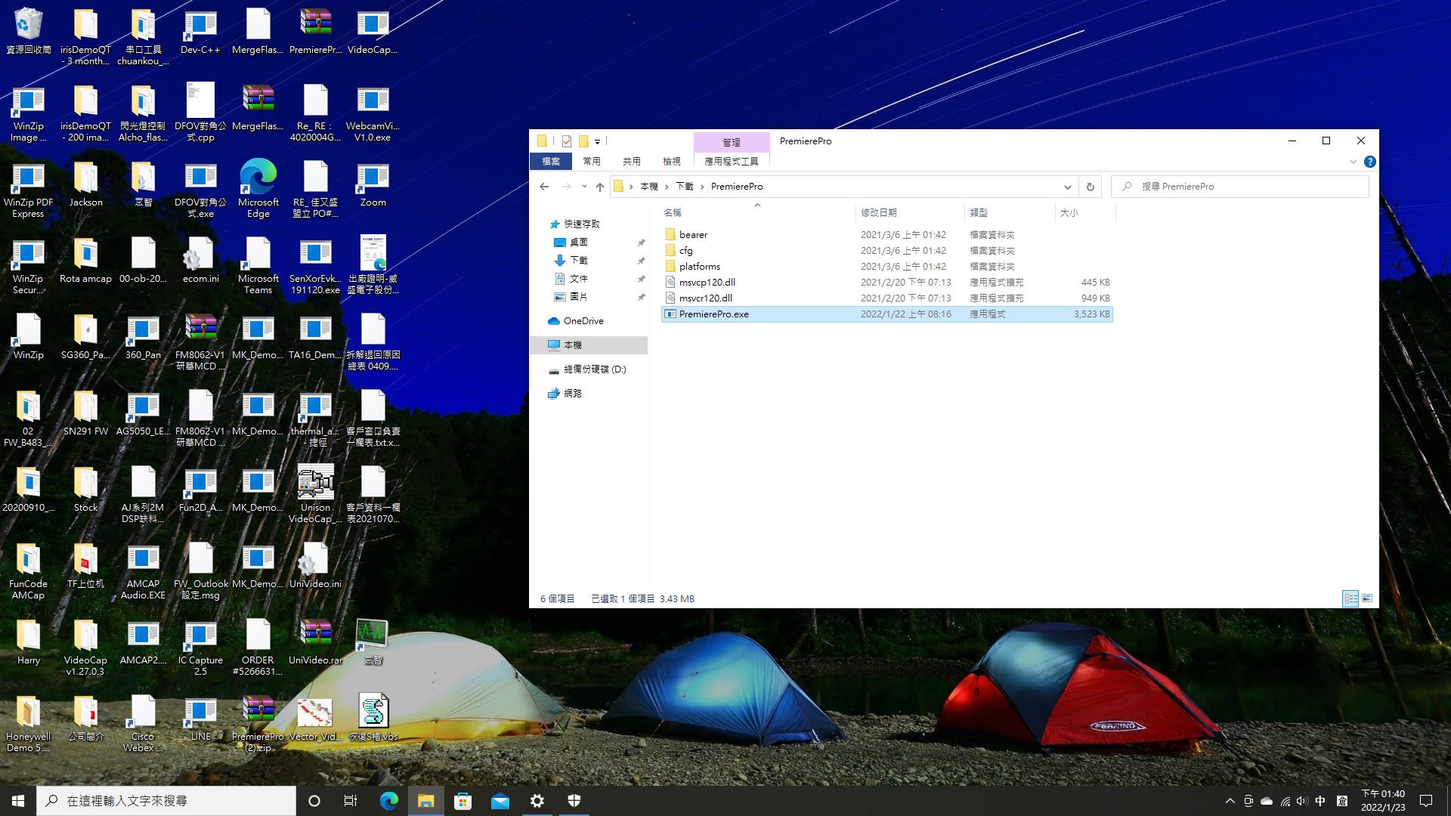The height and width of the screenshot is (816, 1451).
Task: Click the Up one level arrow
Action: [600, 187]
